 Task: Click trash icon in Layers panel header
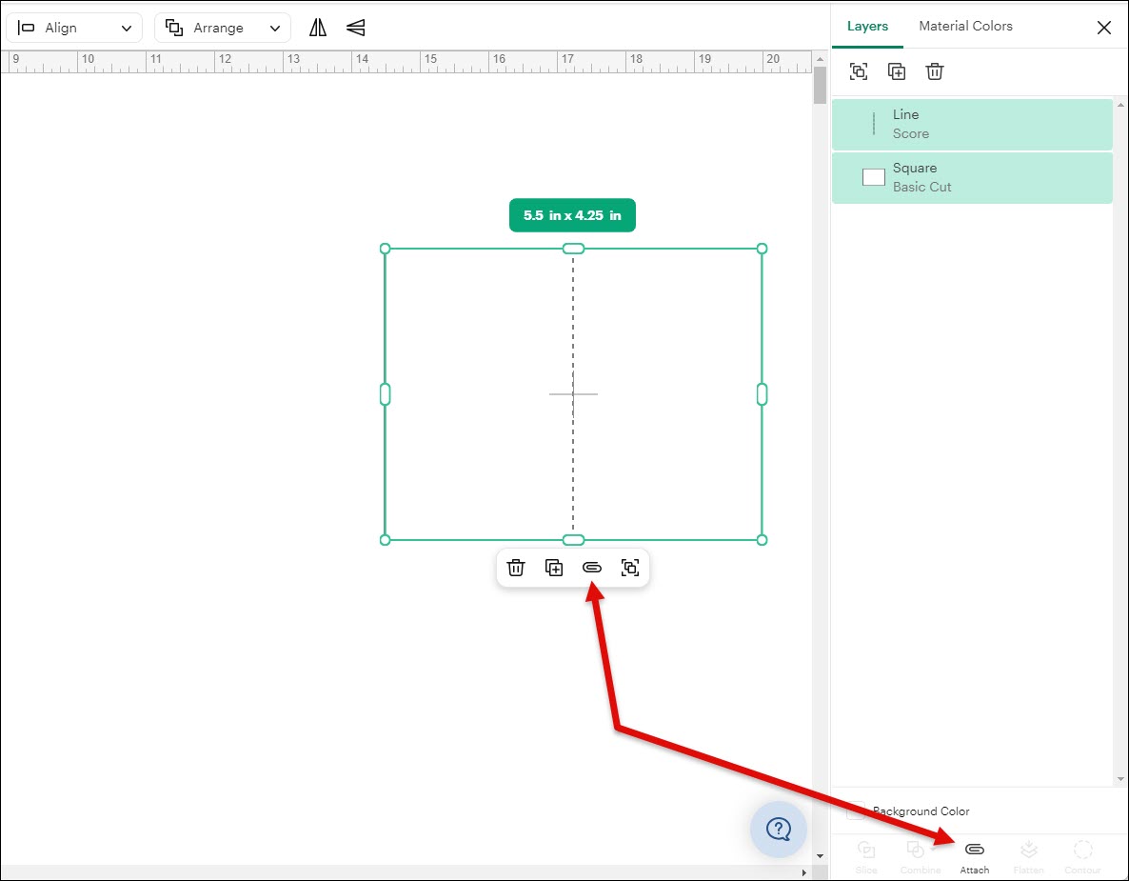tap(935, 71)
